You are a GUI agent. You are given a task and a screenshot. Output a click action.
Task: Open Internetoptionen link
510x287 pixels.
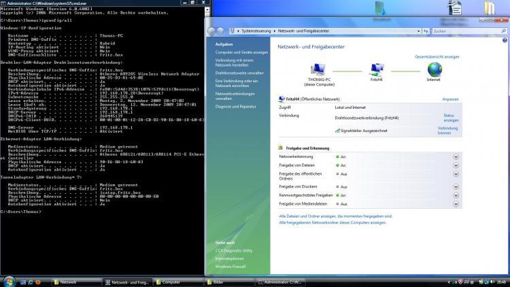click(229, 258)
